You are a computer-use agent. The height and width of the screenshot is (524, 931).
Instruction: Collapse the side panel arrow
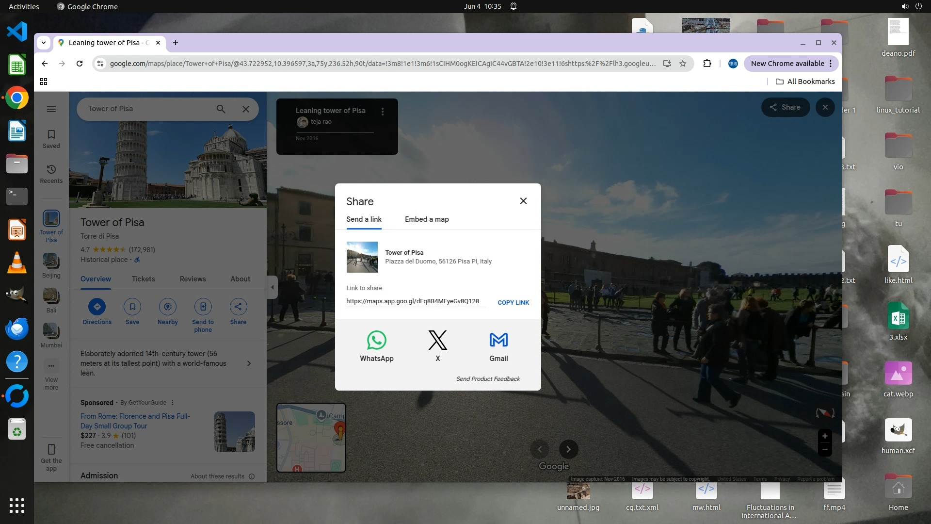(272, 287)
